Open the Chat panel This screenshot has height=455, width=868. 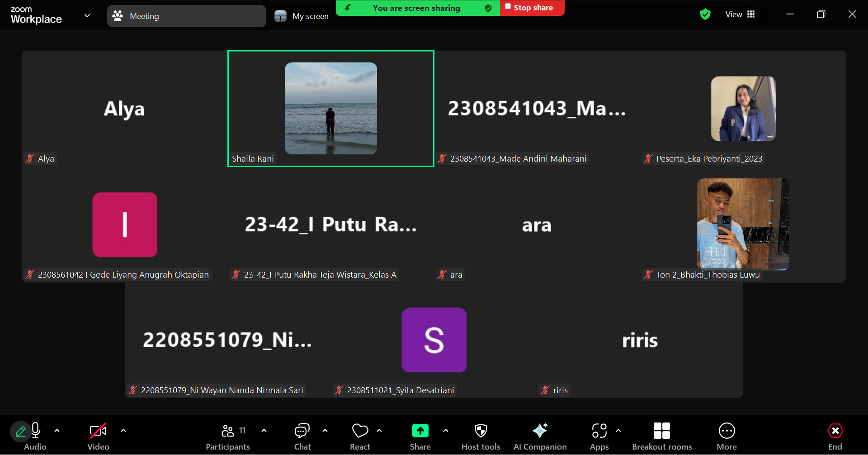point(302,436)
